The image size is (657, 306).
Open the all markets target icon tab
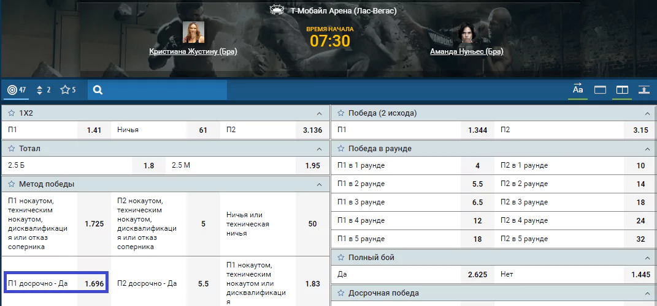pyautogui.click(x=17, y=90)
